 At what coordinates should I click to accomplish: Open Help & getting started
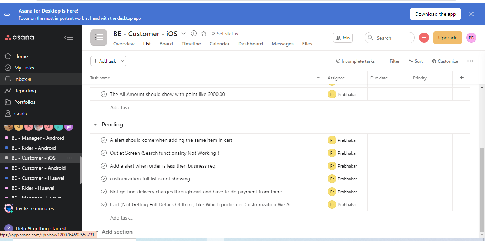tap(40, 228)
